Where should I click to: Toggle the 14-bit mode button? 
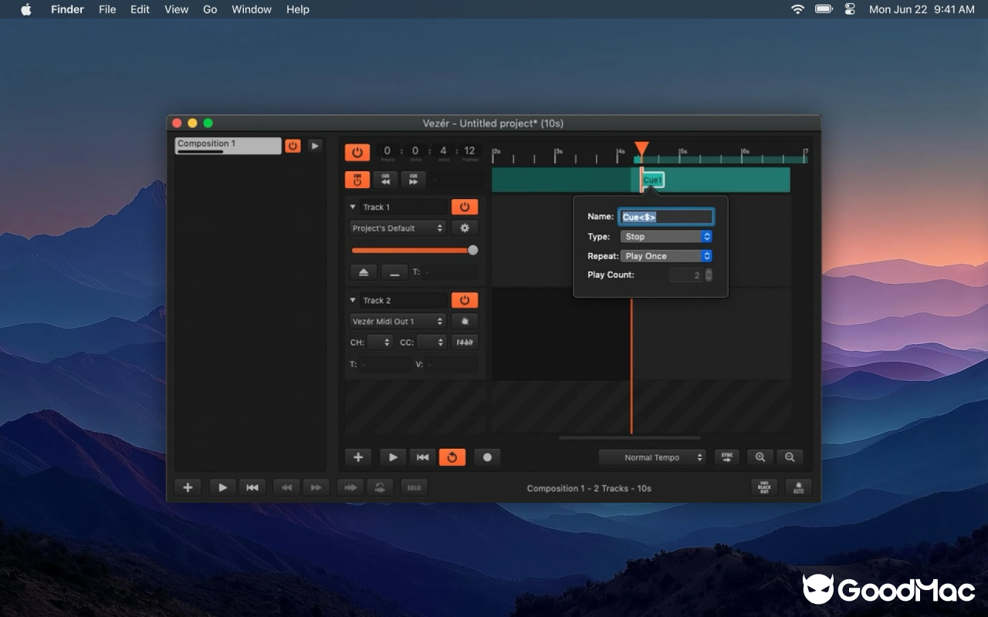(x=465, y=342)
